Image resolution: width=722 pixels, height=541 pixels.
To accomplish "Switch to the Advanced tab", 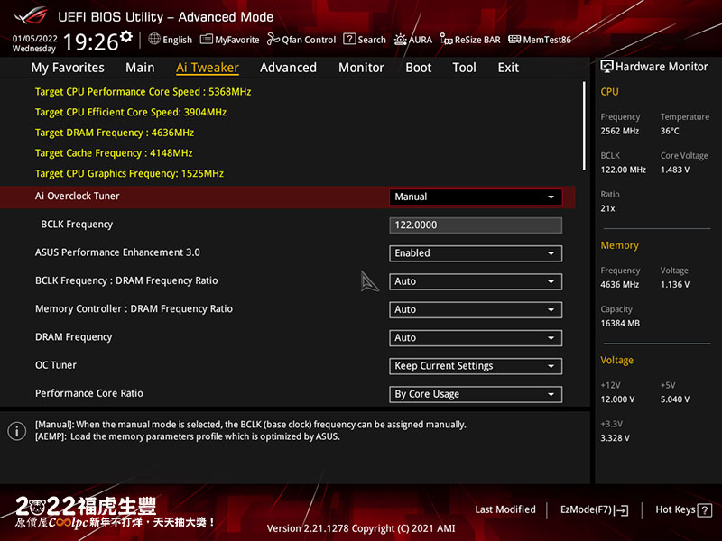I will click(x=288, y=68).
